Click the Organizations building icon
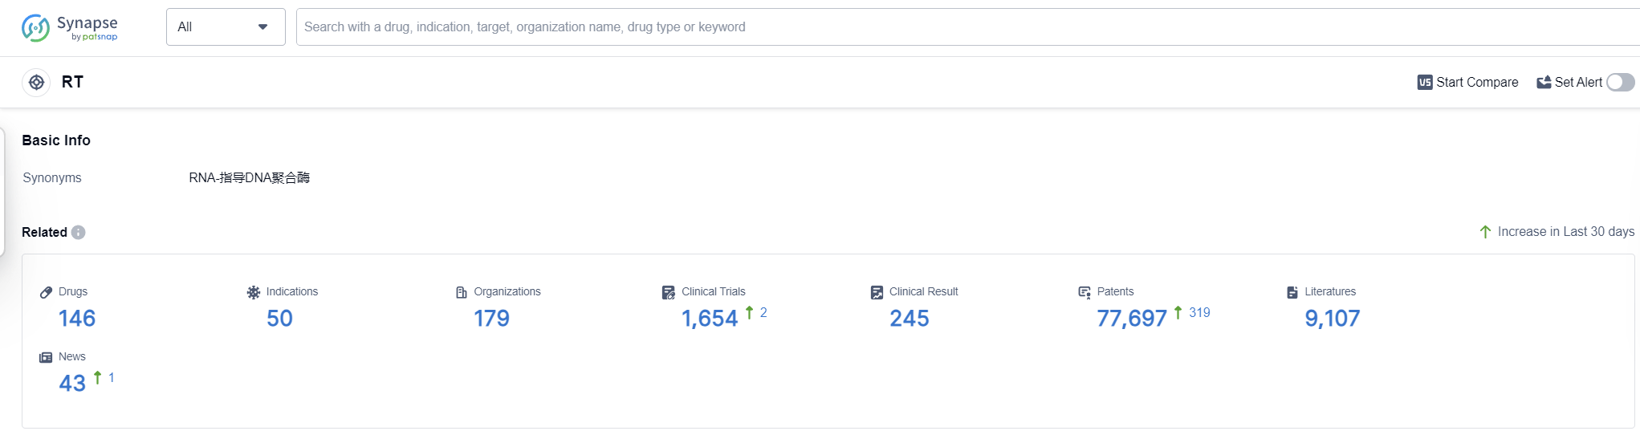 point(462,292)
